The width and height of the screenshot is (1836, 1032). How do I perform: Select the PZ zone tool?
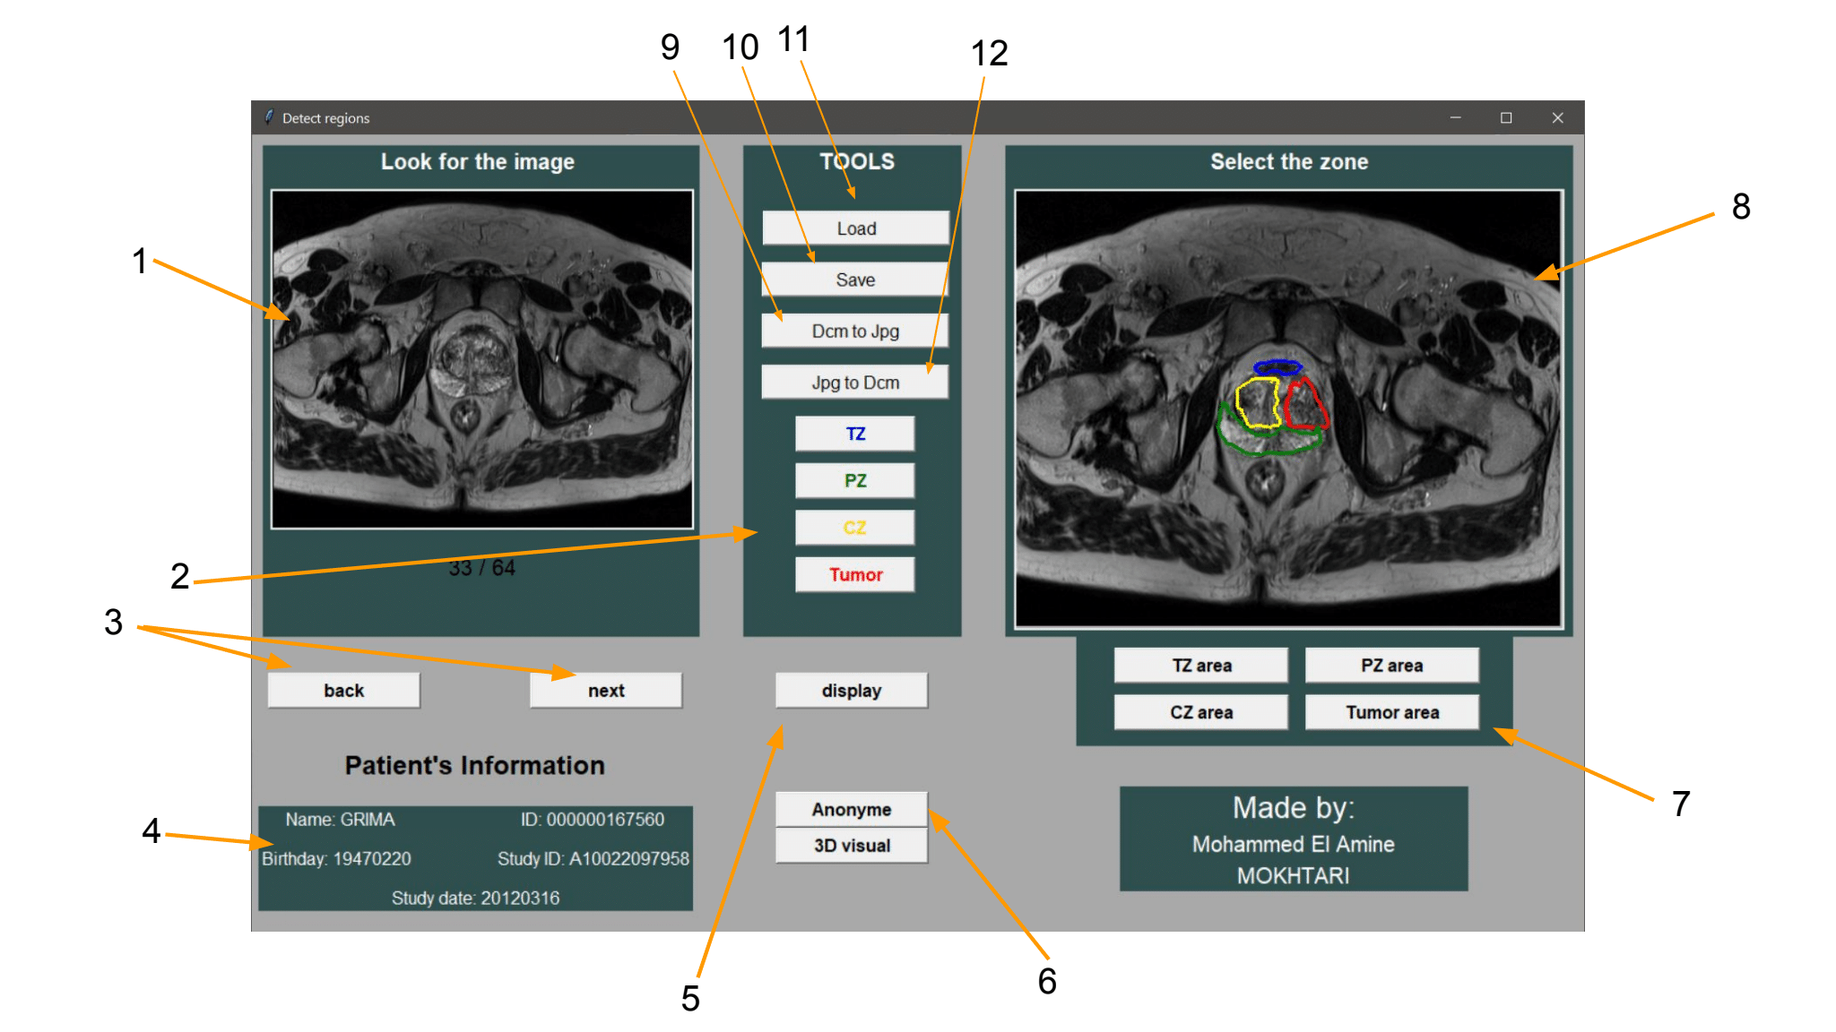tap(853, 480)
